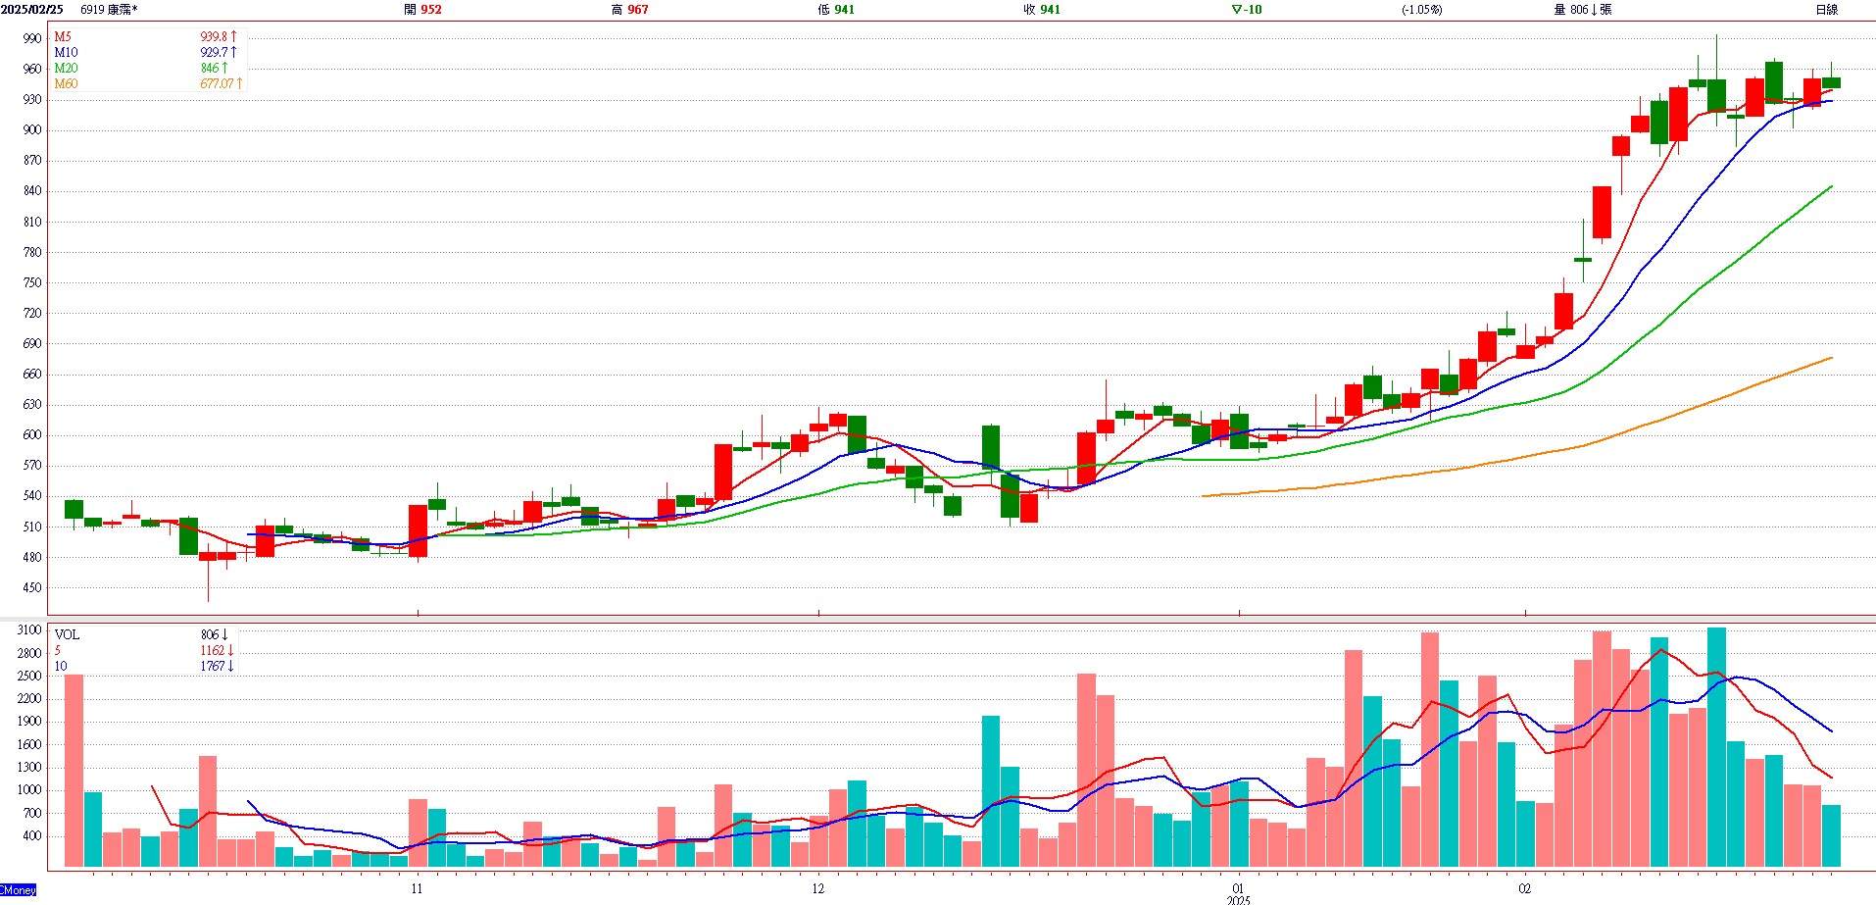Click the M10 moving average legend label

[66, 52]
